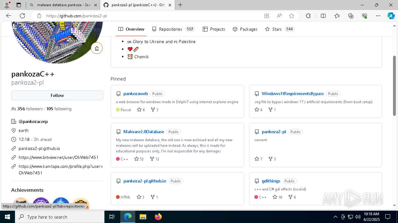Open kamtape.com profile link

tap(61, 169)
